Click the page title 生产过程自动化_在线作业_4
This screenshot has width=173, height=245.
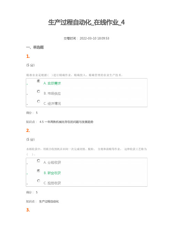coord(86,22)
